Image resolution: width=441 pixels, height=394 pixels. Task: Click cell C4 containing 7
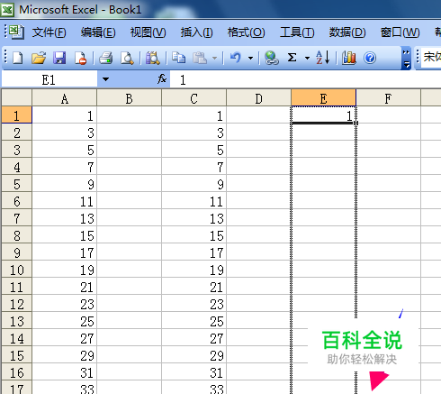point(193,167)
